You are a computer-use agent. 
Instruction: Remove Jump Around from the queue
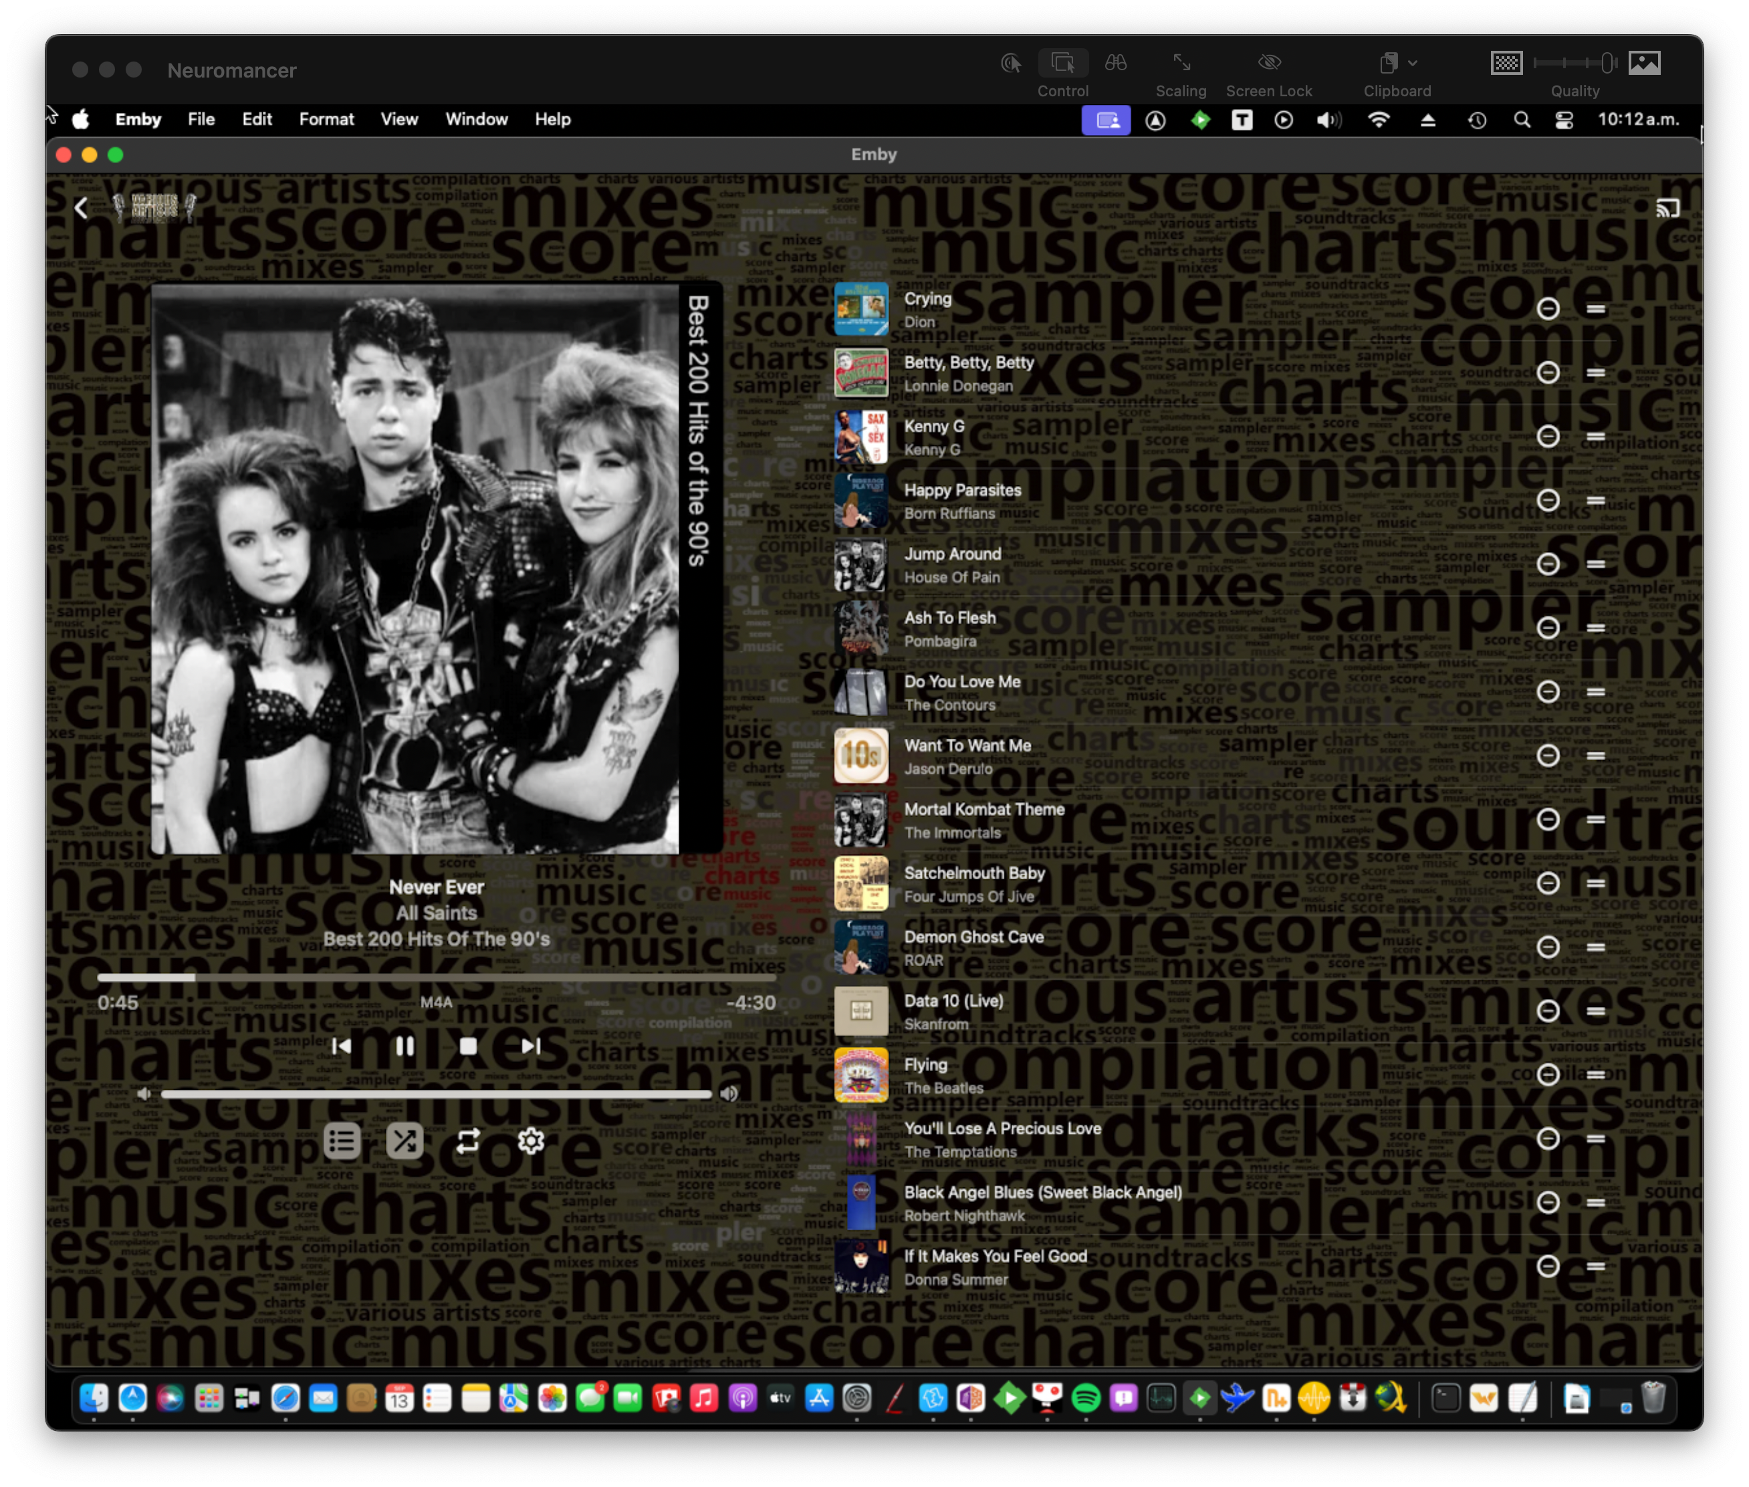tap(1548, 564)
